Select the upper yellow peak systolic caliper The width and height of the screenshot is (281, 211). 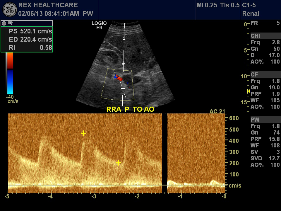[83, 133]
